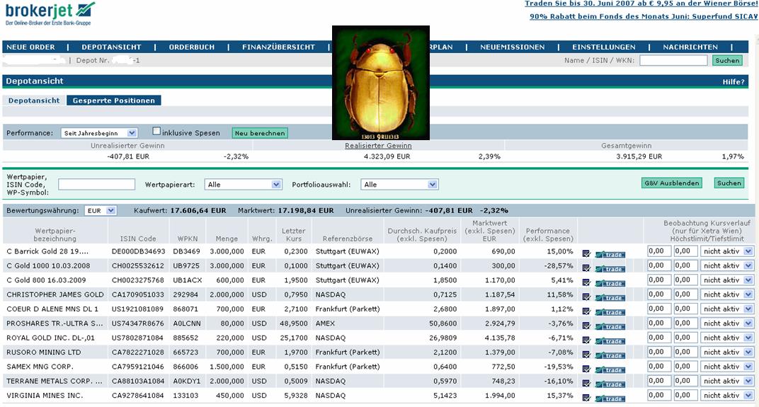Viewport: 759px width, 407px height.
Task: Switch to the Gesperrte Positionen tab
Action: [x=113, y=101]
